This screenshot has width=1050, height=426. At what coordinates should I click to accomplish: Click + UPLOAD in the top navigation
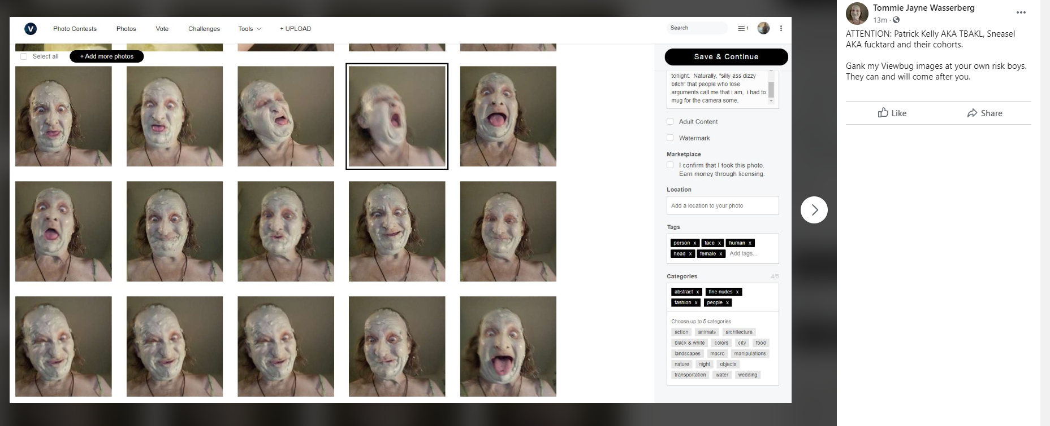[x=295, y=29]
